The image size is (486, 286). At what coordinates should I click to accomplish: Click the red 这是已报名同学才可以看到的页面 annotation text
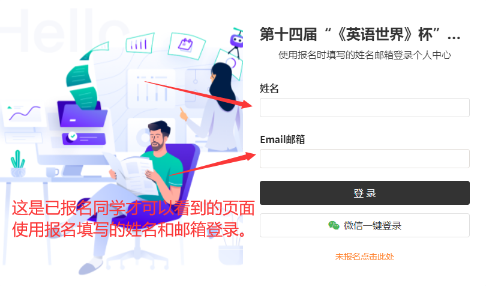point(133,208)
